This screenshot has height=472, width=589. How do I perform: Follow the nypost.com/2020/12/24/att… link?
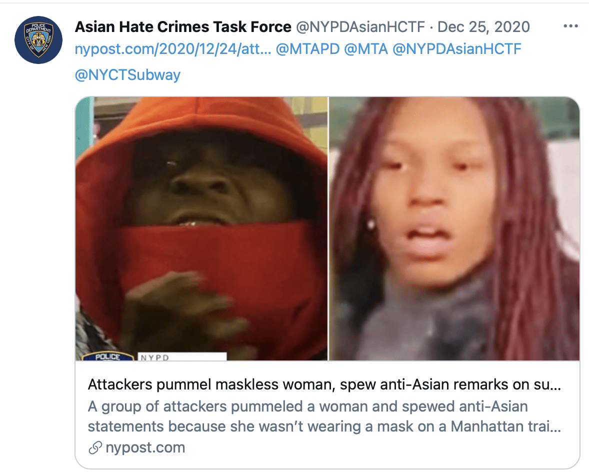[173, 49]
